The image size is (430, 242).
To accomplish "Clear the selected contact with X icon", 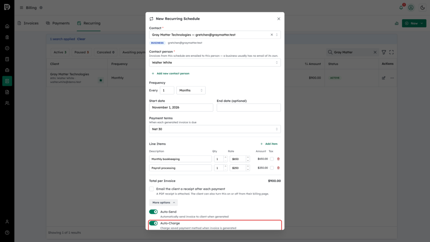I will click(272, 35).
